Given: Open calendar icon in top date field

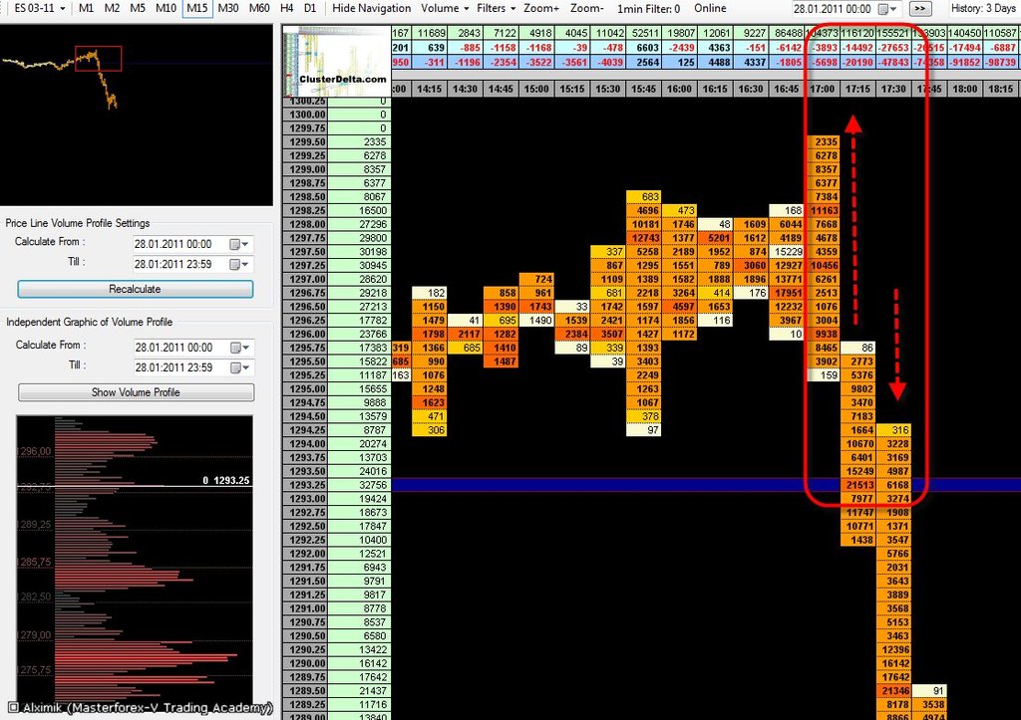Looking at the screenshot, I should point(887,9).
